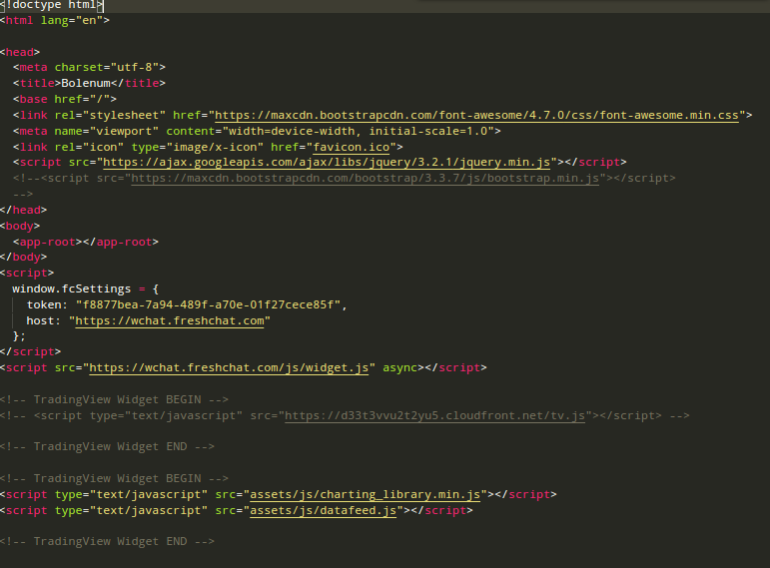
Task: Click the app-root element line
Action: click(x=86, y=242)
